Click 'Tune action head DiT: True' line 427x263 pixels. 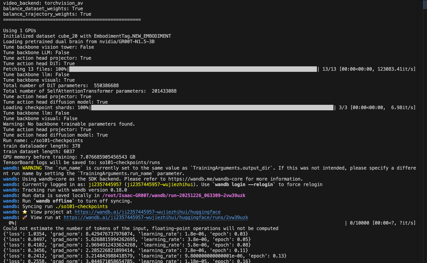[39, 63]
